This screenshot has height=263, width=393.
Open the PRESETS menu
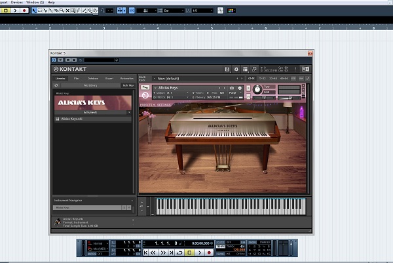(x=147, y=105)
